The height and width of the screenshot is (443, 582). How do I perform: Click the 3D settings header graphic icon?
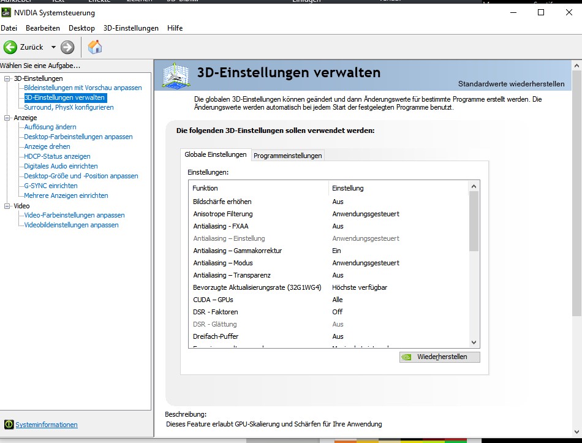176,76
